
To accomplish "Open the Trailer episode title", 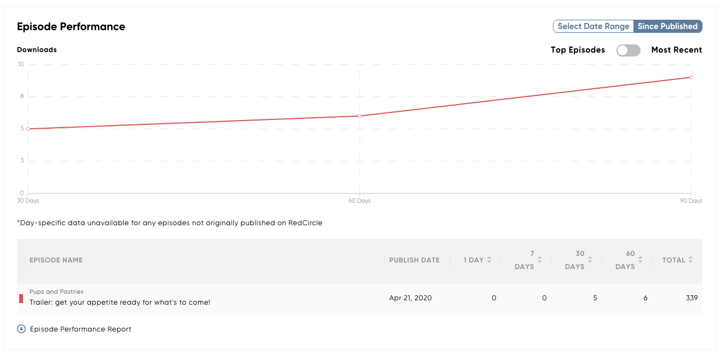I will point(120,302).
